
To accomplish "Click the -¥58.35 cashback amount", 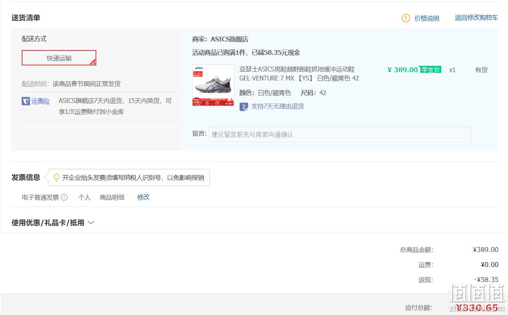I will (x=486, y=280).
